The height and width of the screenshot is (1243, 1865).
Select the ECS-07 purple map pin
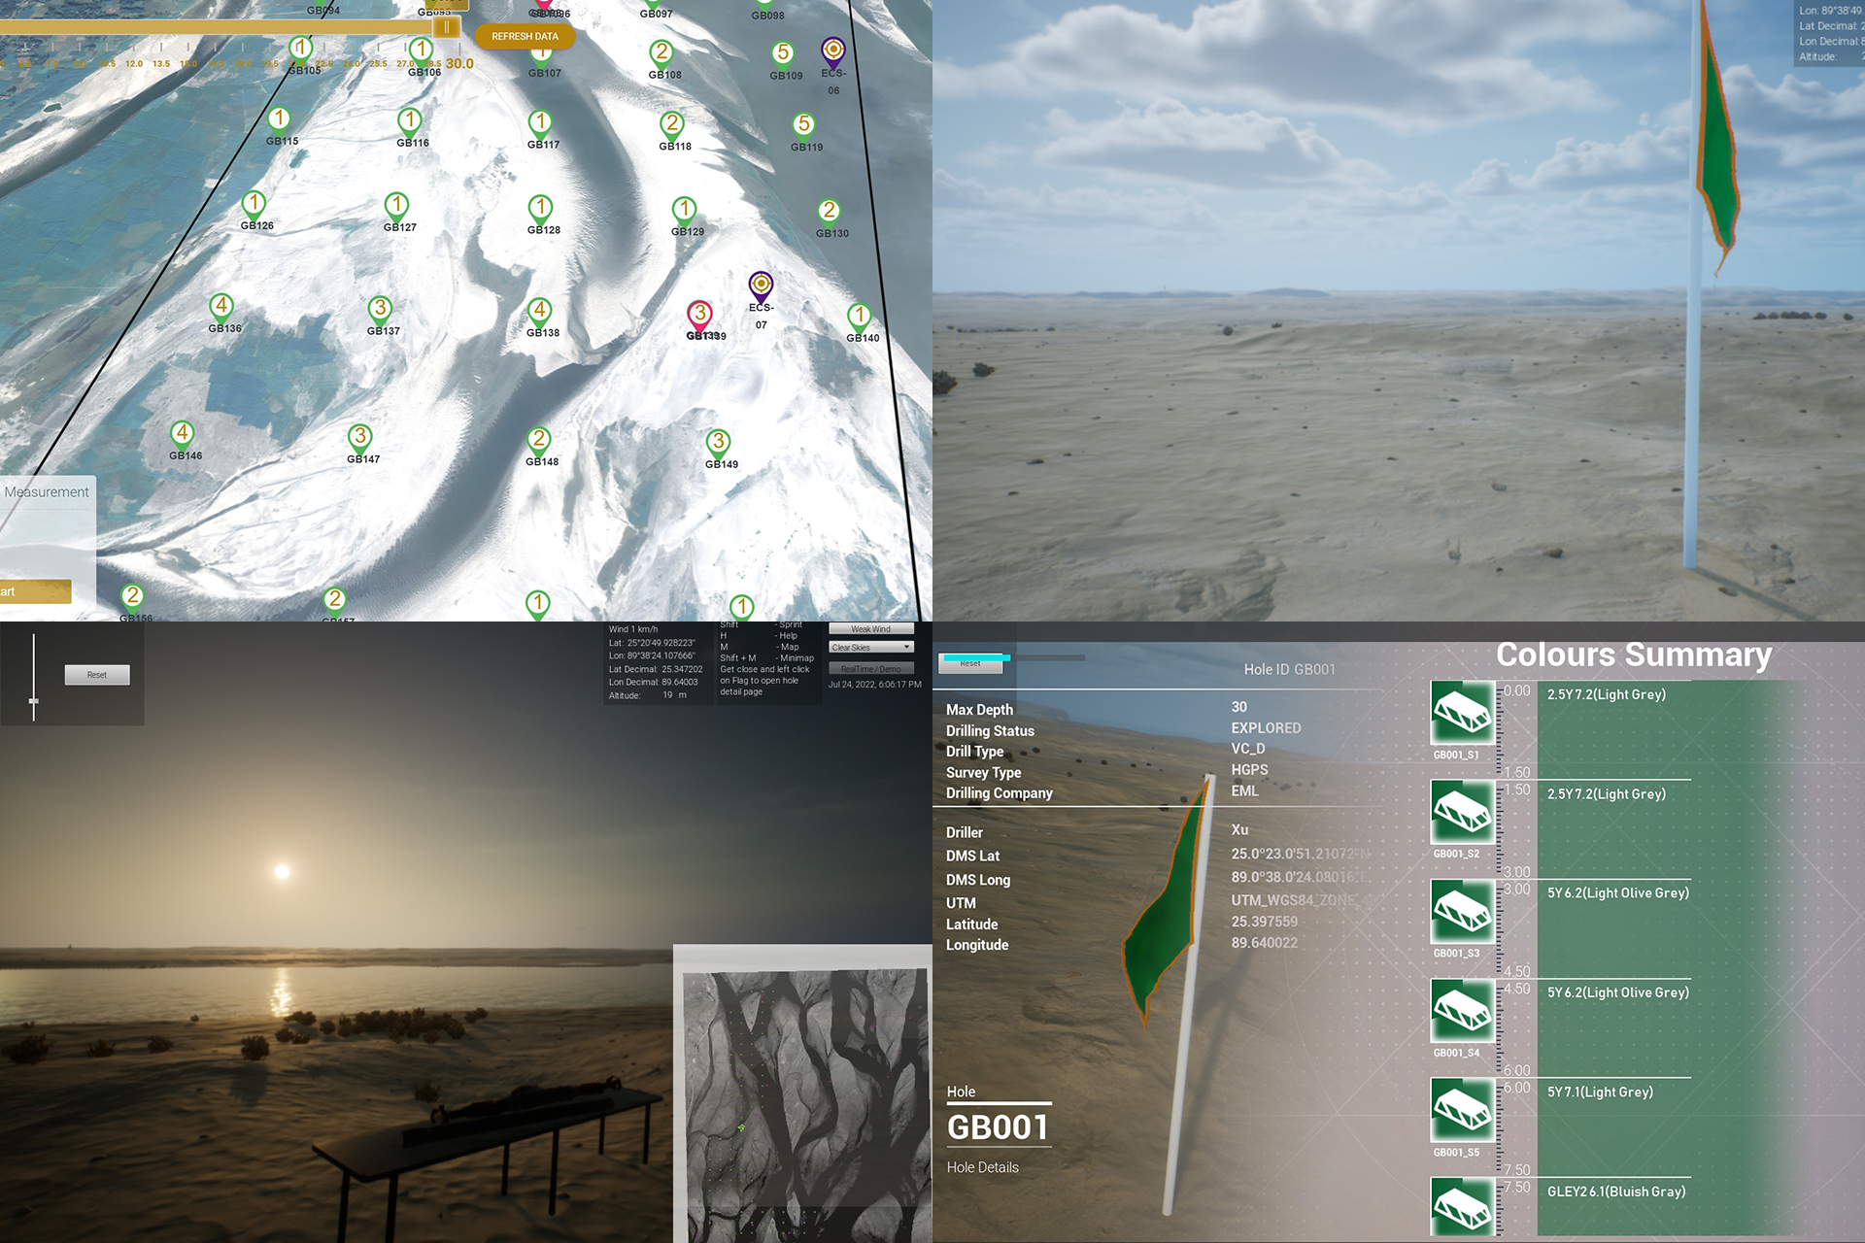click(x=761, y=286)
